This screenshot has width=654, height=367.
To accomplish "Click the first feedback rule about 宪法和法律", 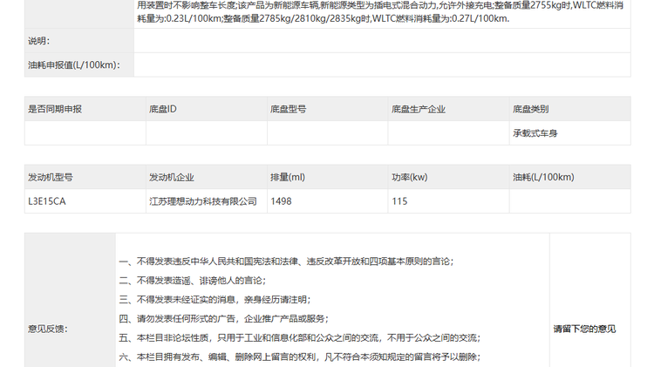I will tap(285, 262).
